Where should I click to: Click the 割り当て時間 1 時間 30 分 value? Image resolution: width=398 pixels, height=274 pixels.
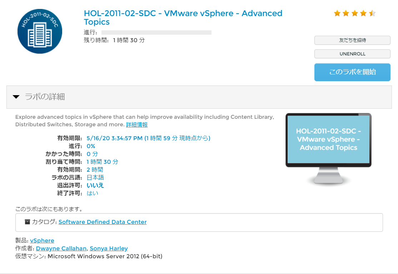click(102, 162)
